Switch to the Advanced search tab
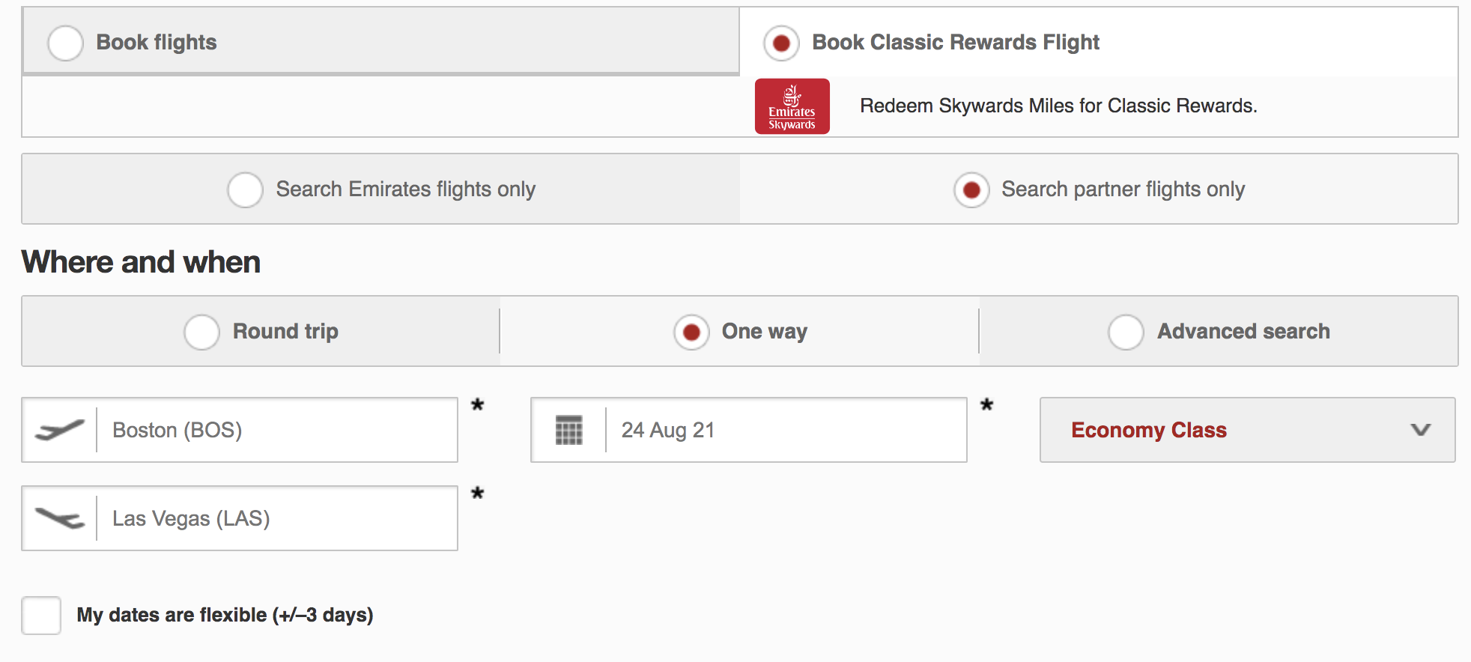Image resolution: width=1471 pixels, height=662 pixels. coord(1126,332)
